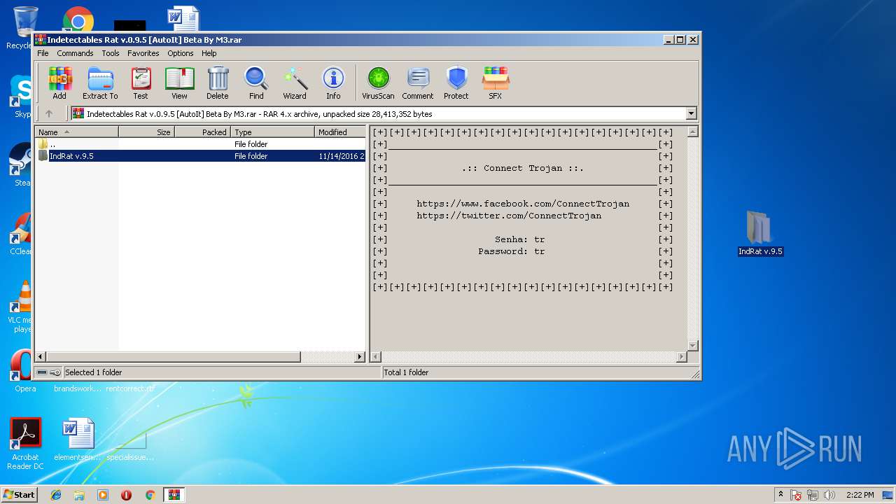This screenshot has height=504, width=896.
Task: Launch the Wizard tool
Action: pos(295,83)
